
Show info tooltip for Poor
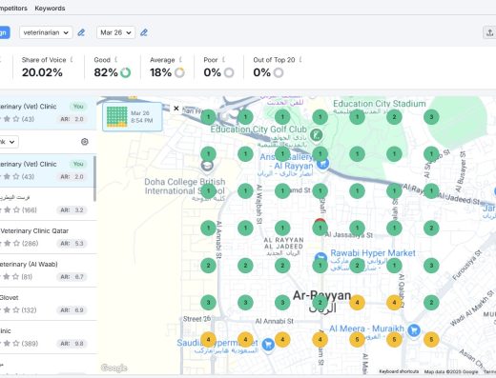[x=223, y=60]
